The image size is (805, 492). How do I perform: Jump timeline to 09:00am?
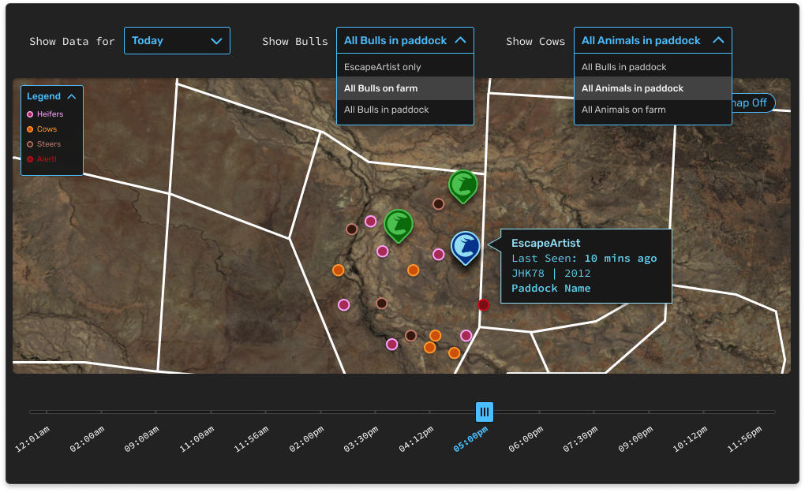[x=142, y=439]
